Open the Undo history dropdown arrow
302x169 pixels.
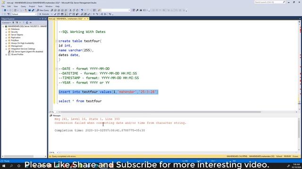coord(85,10)
